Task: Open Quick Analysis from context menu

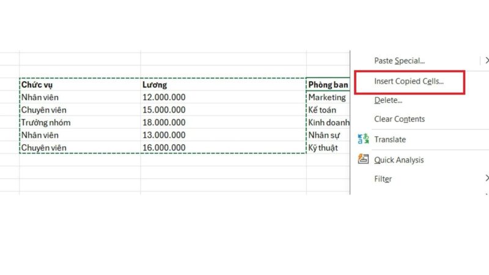Action: 399,160
